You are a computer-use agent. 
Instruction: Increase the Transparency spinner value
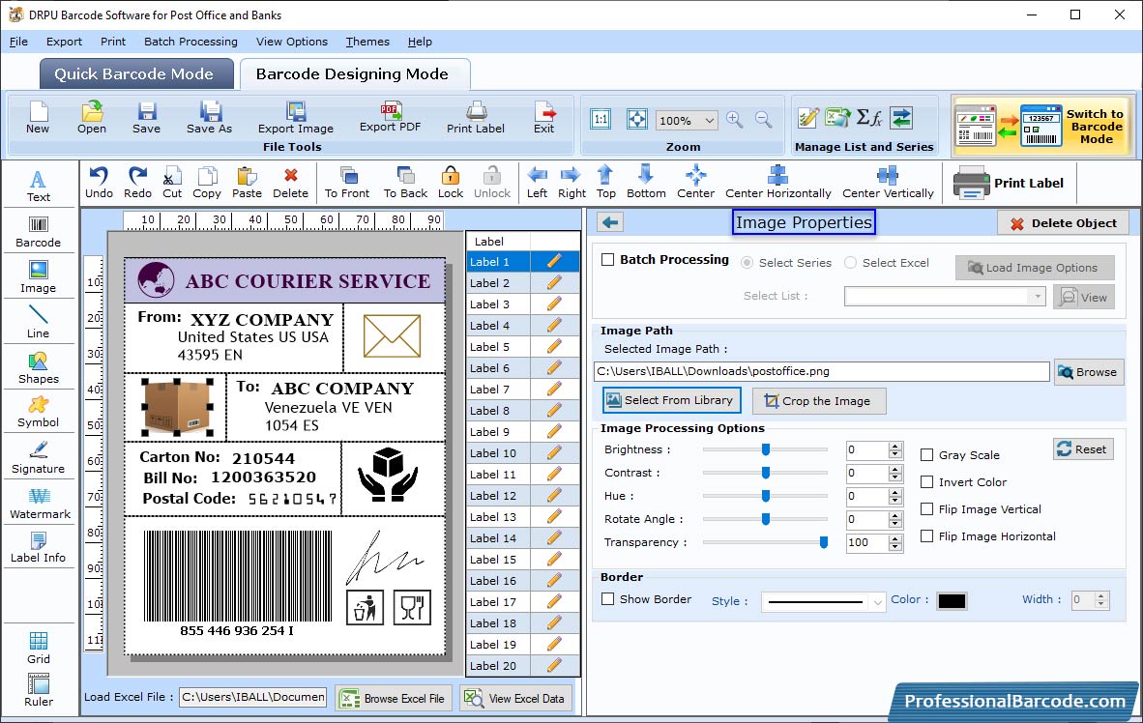[x=895, y=537]
